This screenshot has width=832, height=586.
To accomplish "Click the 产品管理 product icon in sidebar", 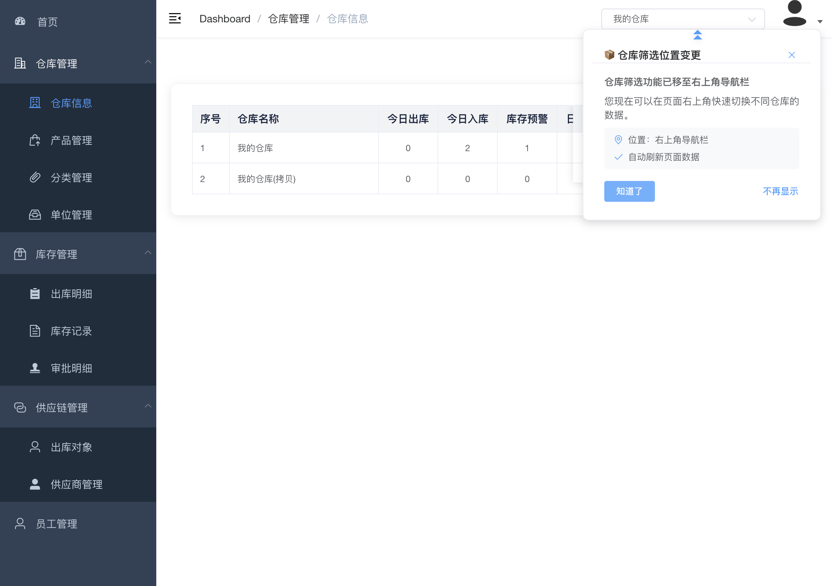I will tap(35, 140).
